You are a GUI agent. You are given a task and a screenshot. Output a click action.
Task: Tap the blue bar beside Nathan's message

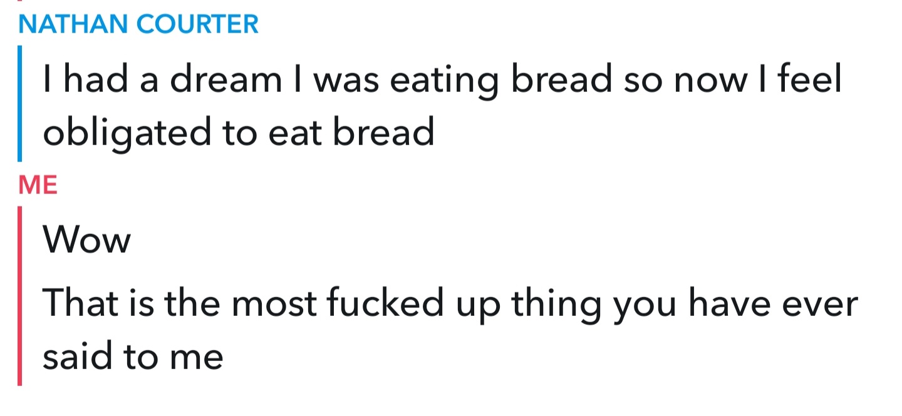point(20,103)
